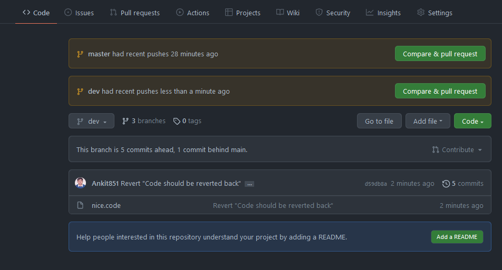Click the history clock icon beside 5 commits
This screenshot has height=270, width=502.
[446, 184]
